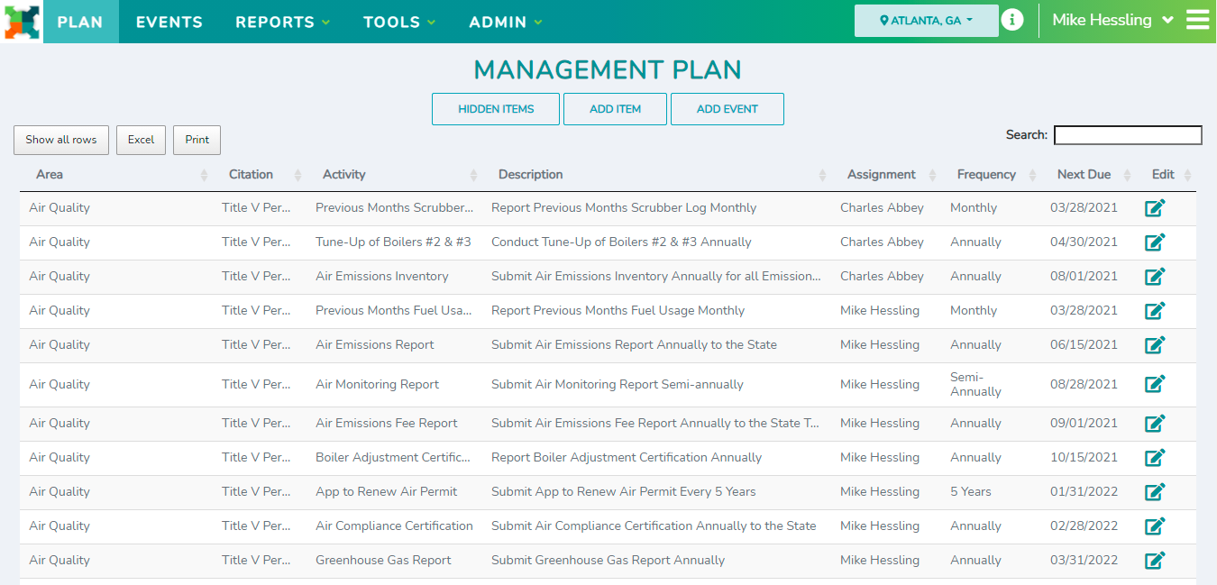
Task: Click the MANAGEMENT PLAN heading
Action: tap(608, 69)
